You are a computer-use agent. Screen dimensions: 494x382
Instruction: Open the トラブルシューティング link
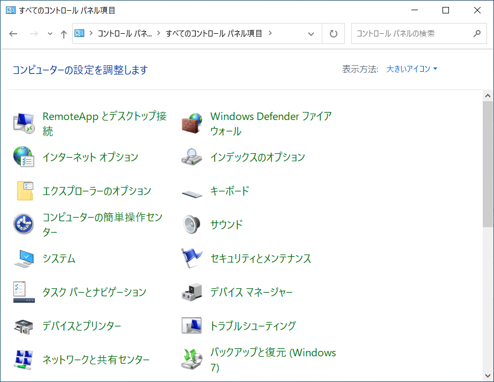click(253, 326)
